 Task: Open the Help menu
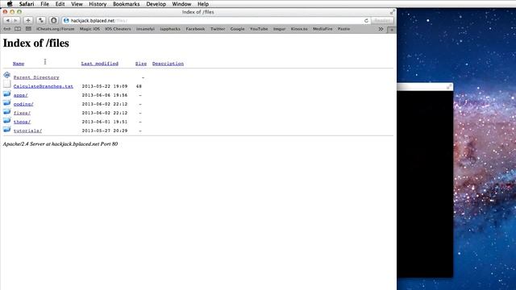click(x=203, y=4)
